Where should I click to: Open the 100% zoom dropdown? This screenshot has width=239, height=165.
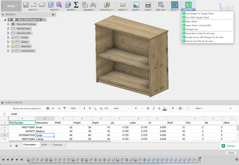[74, 108]
